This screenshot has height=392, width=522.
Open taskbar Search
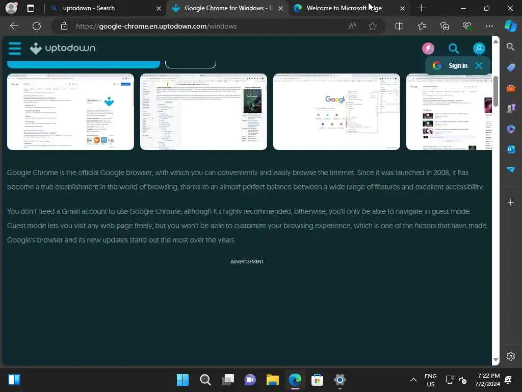point(205,380)
